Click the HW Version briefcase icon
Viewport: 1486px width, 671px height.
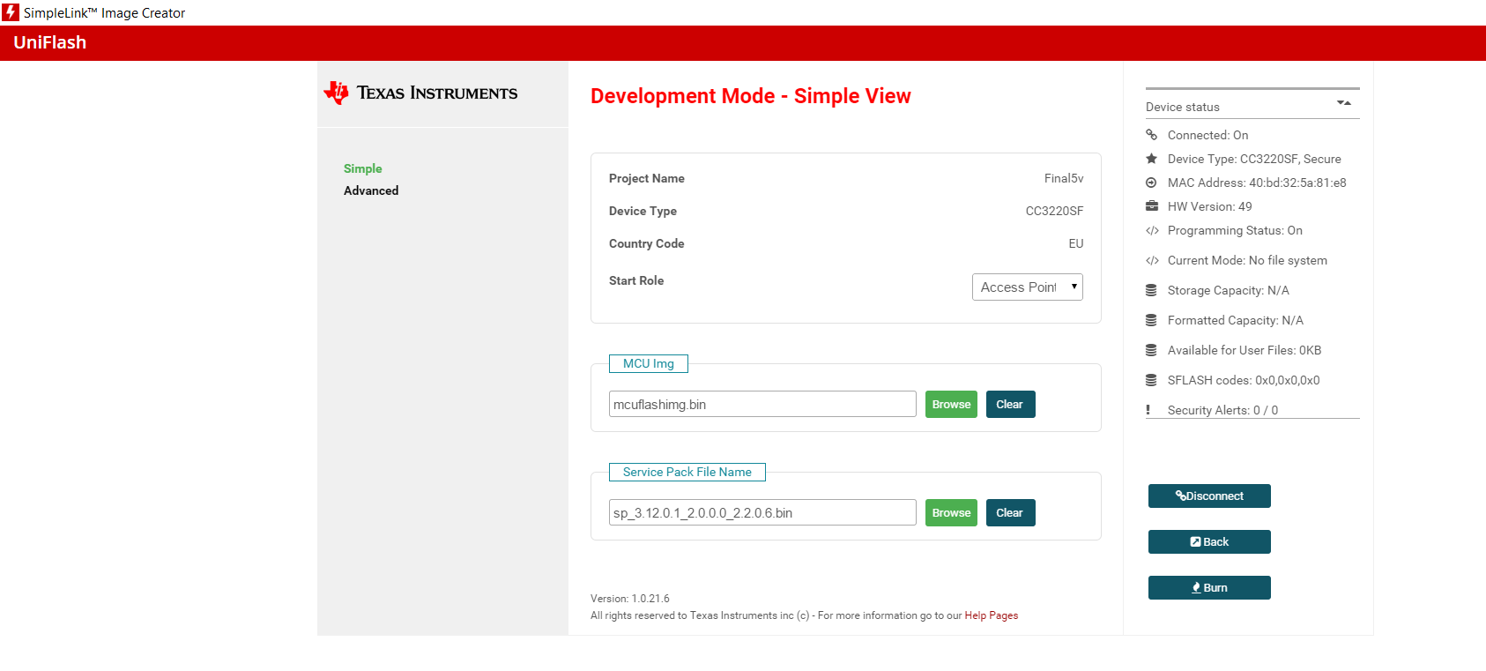1151,206
